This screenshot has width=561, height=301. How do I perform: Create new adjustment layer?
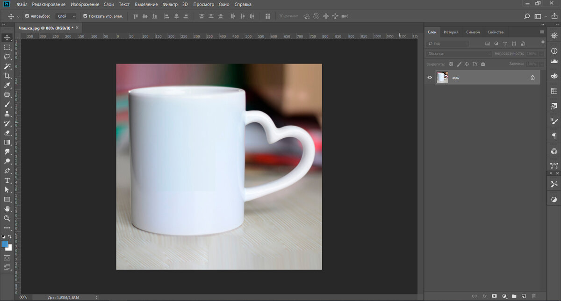click(504, 296)
